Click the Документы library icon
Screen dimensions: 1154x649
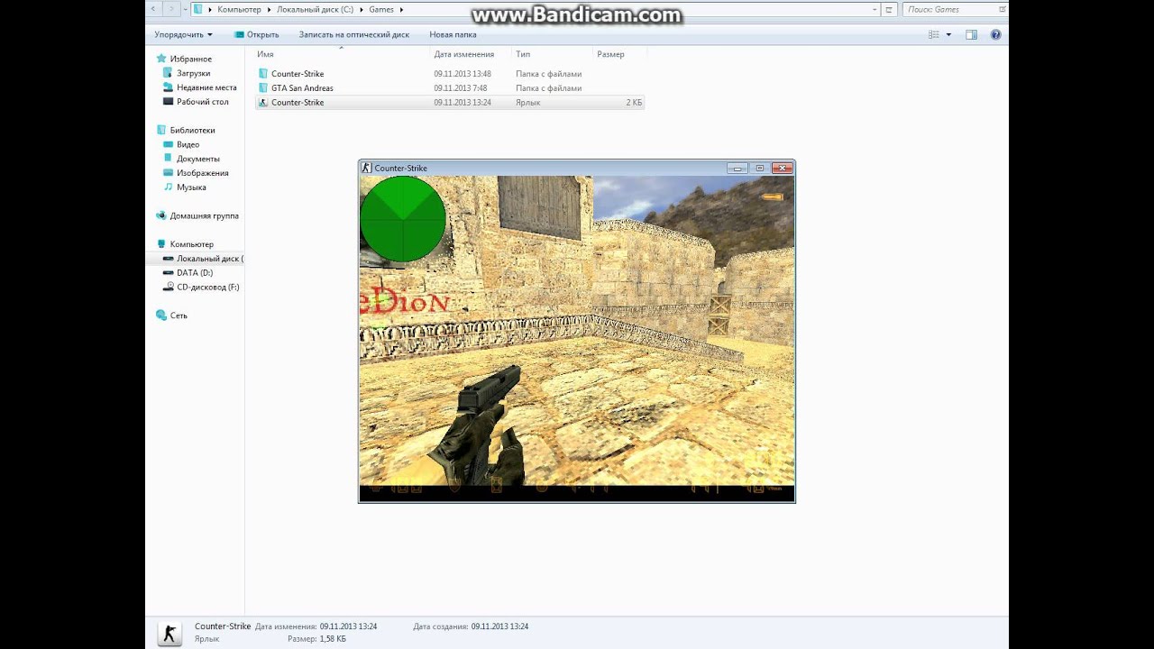pyautogui.click(x=169, y=159)
